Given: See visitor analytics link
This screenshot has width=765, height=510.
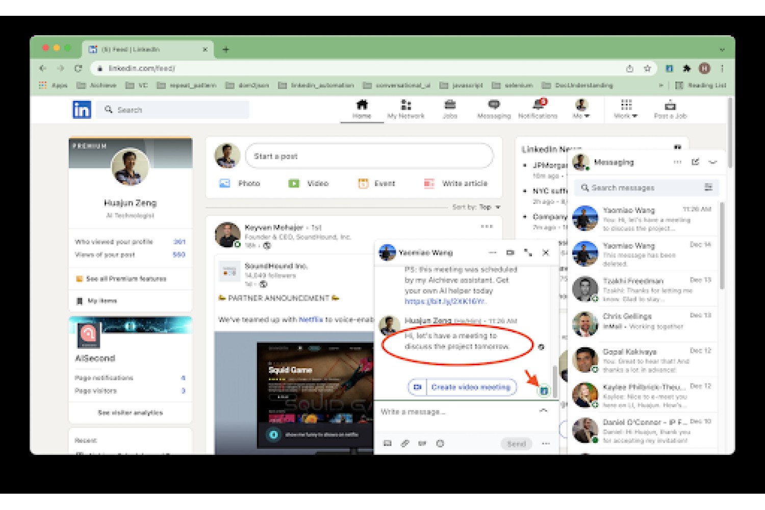Looking at the screenshot, I should pos(130,413).
